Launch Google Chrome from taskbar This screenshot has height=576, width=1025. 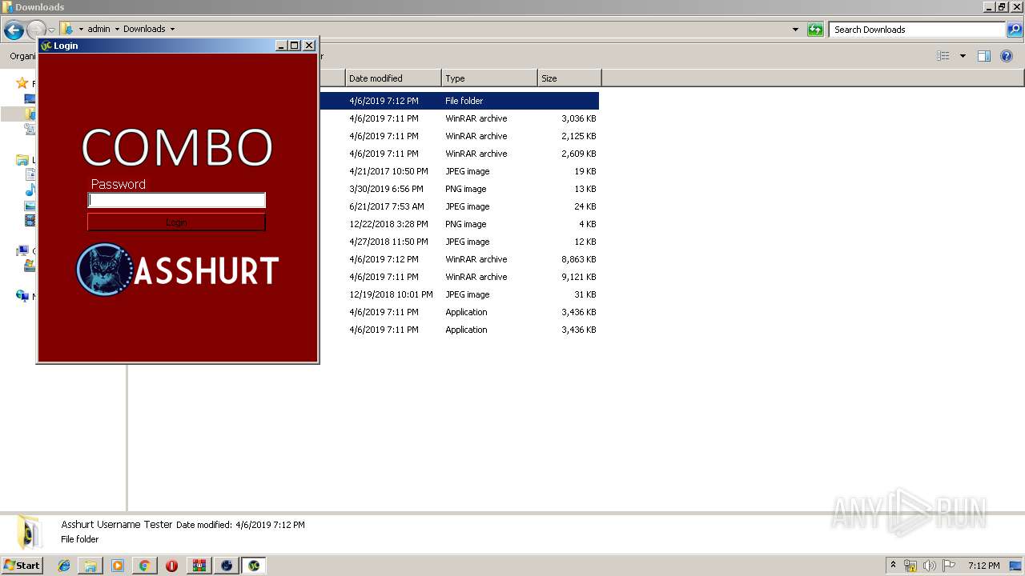(144, 566)
